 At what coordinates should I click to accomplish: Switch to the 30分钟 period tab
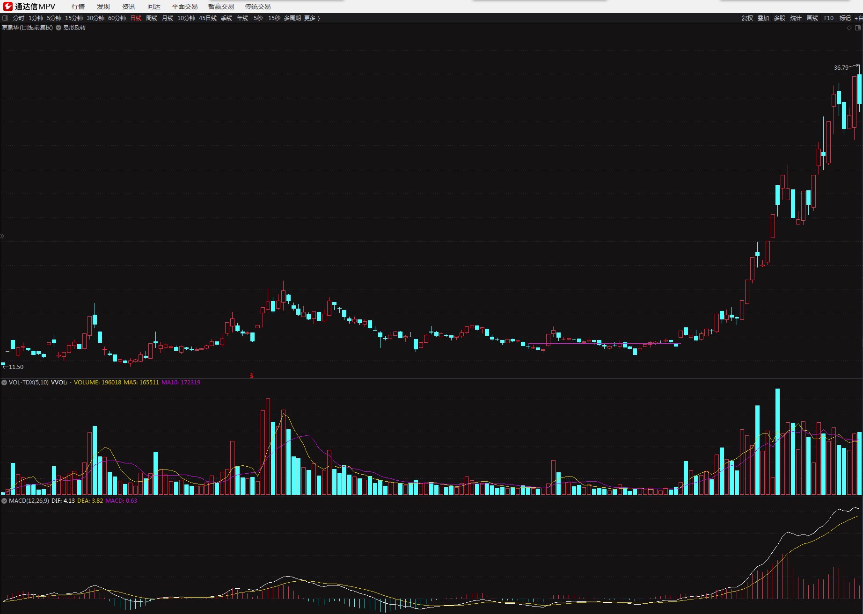pos(95,18)
